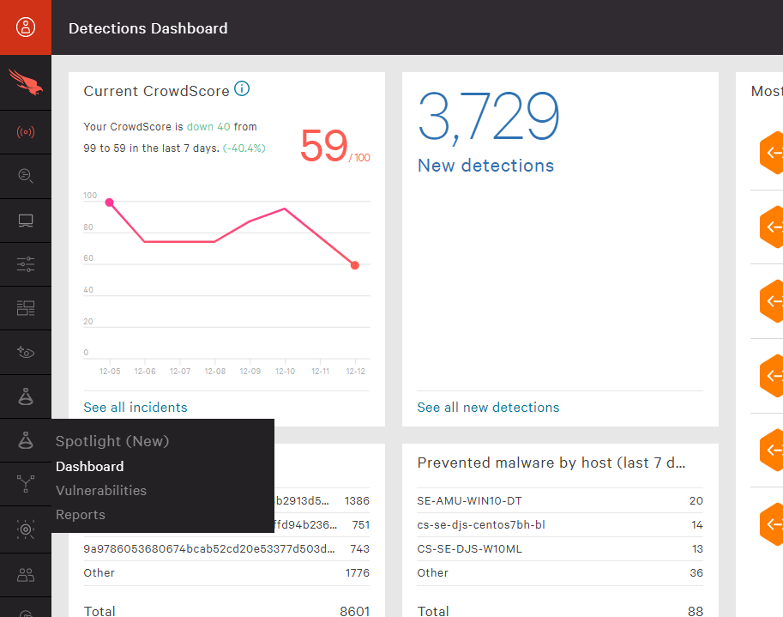This screenshot has height=617, width=783.
Task: Click the red 59 CrowdScore value
Action: coord(323,146)
